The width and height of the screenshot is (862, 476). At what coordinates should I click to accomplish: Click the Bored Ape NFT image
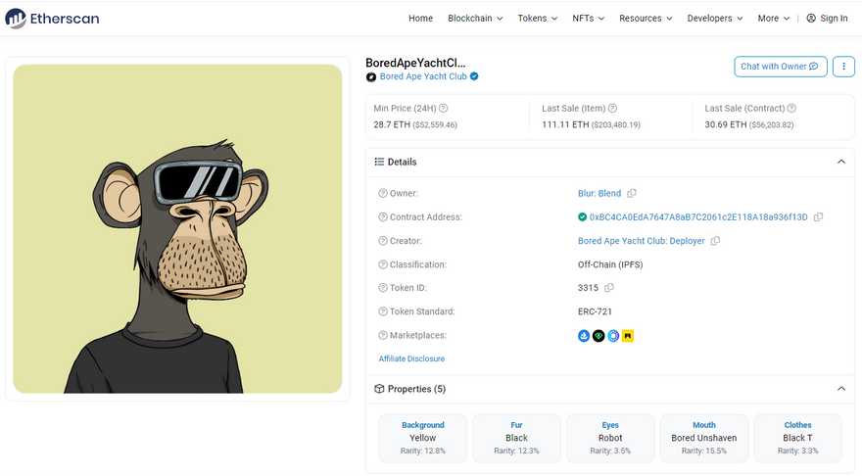pos(177,229)
